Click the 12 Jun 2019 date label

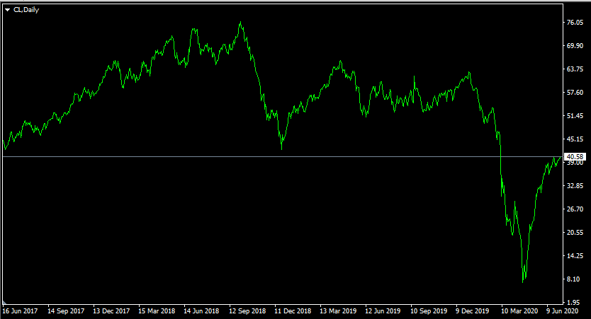coord(383,311)
